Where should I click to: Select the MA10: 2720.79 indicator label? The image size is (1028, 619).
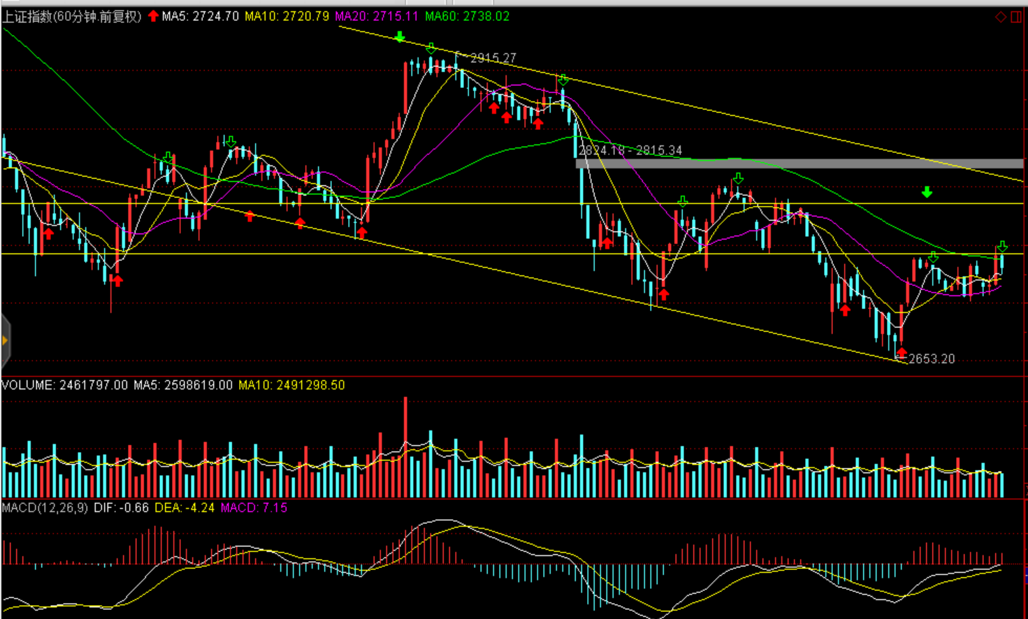(x=287, y=16)
